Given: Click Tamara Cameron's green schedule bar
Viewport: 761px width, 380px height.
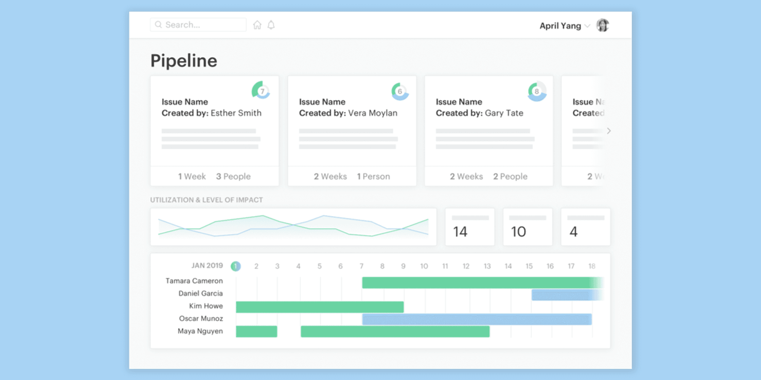Looking at the screenshot, I should point(479,283).
